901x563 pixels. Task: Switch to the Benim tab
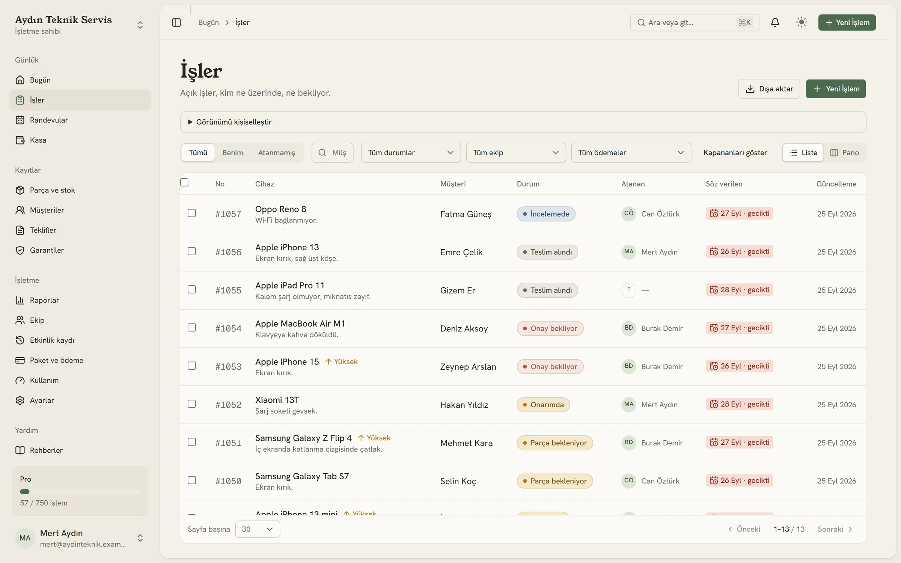(x=232, y=153)
